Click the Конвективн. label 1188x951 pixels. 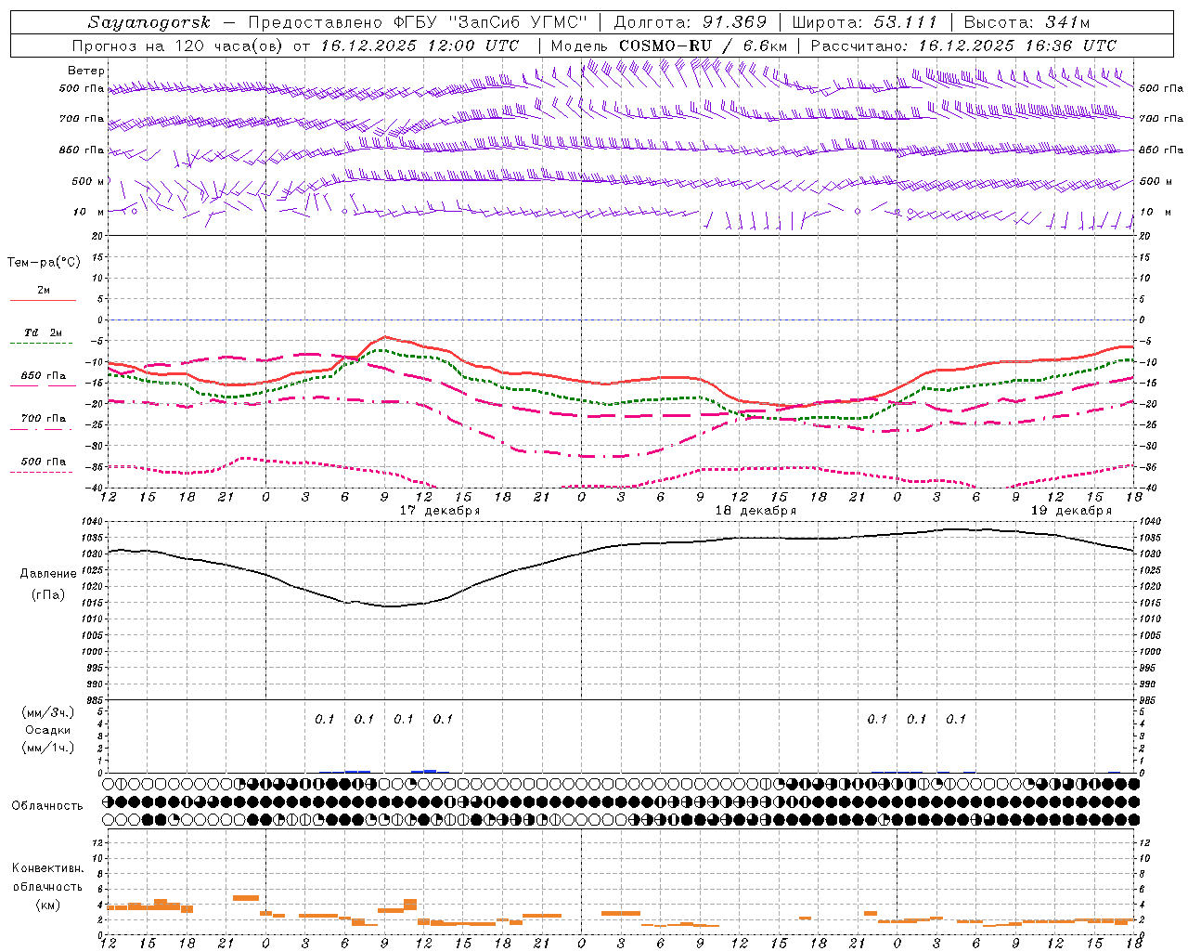coord(47,868)
